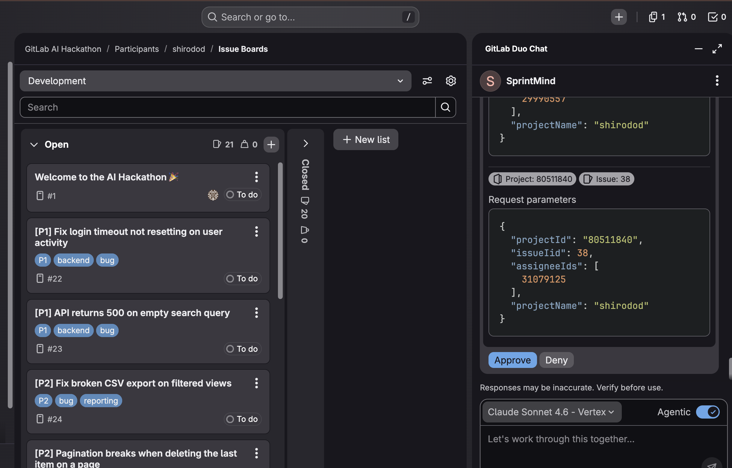Change status To do on issue #22
Image resolution: width=732 pixels, height=468 pixels.
click(242, 279)
